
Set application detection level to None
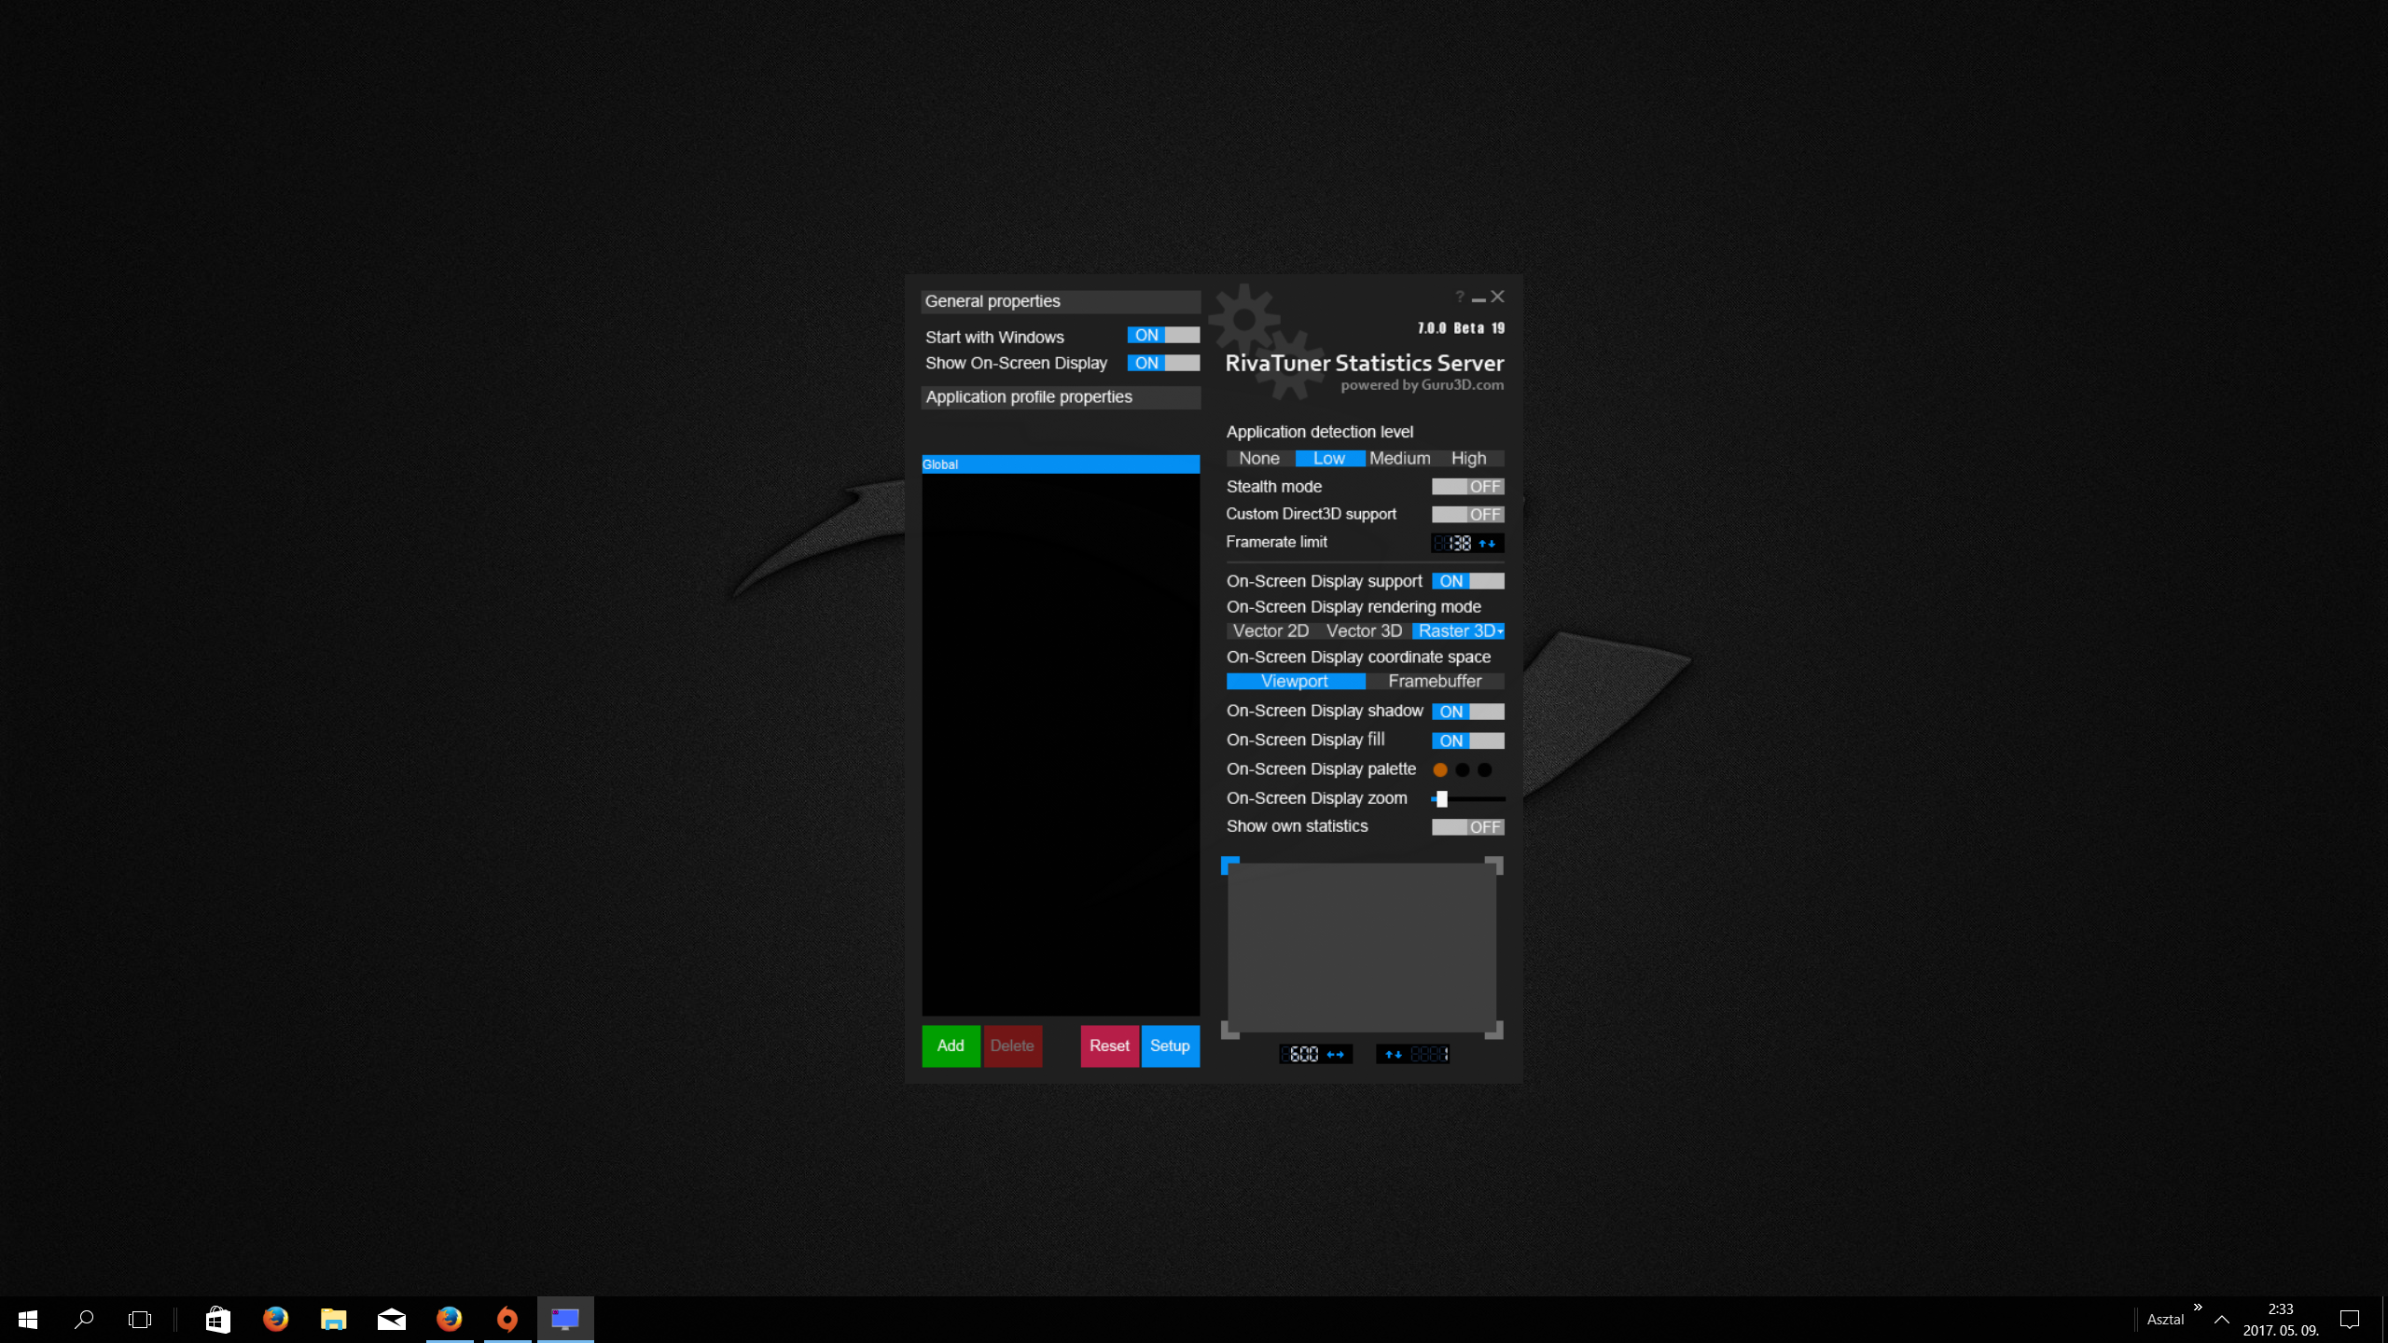coord(1259,459)
